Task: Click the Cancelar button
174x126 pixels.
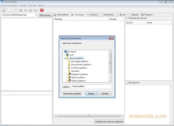Action: tap(105, 93)
